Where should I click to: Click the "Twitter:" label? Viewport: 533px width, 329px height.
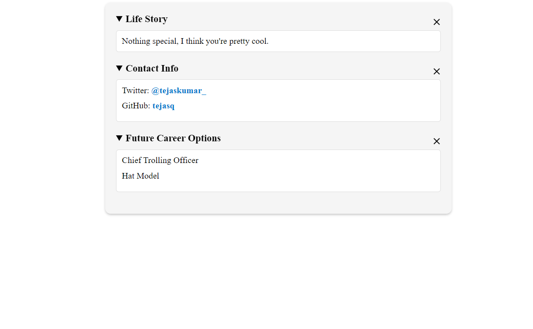(135, 91)
